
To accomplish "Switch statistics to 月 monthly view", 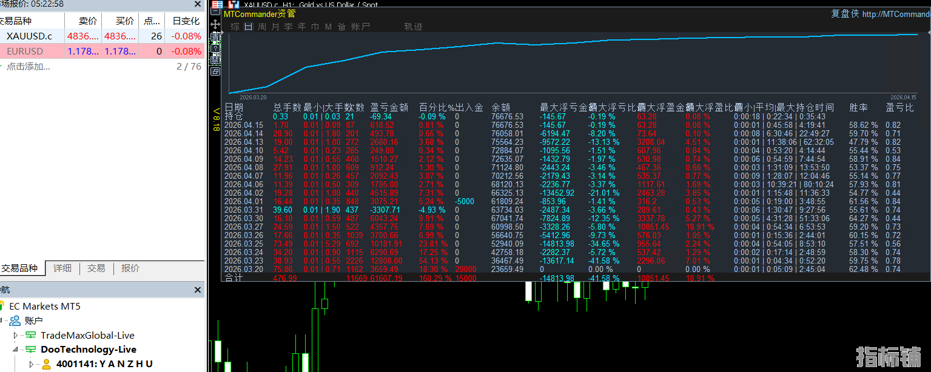I will [x=275, y=27].
